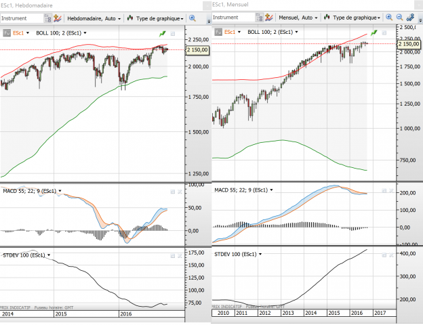Open Type de graphique dropdown in weekly chart
The width and height of the screenshot is (423, 325).
(x=160, y=18)
